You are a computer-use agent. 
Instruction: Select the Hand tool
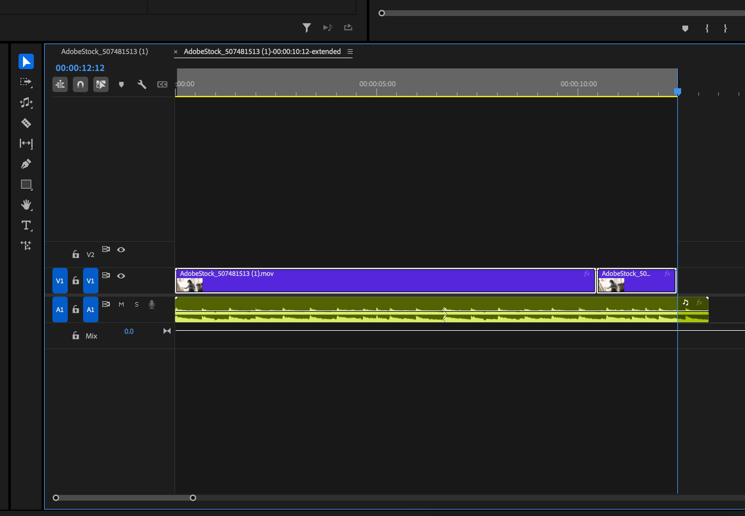pos(26,205)
